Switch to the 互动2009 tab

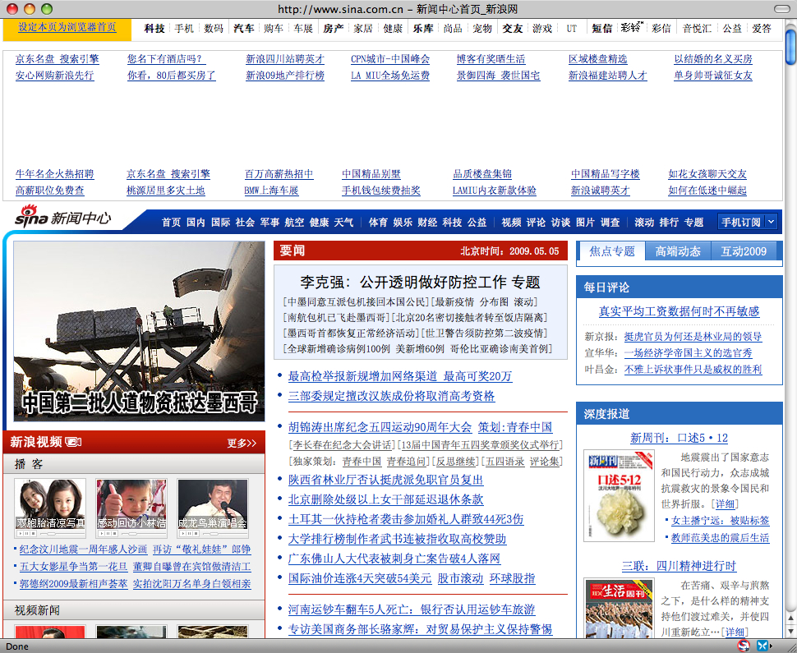click(744, 251)
